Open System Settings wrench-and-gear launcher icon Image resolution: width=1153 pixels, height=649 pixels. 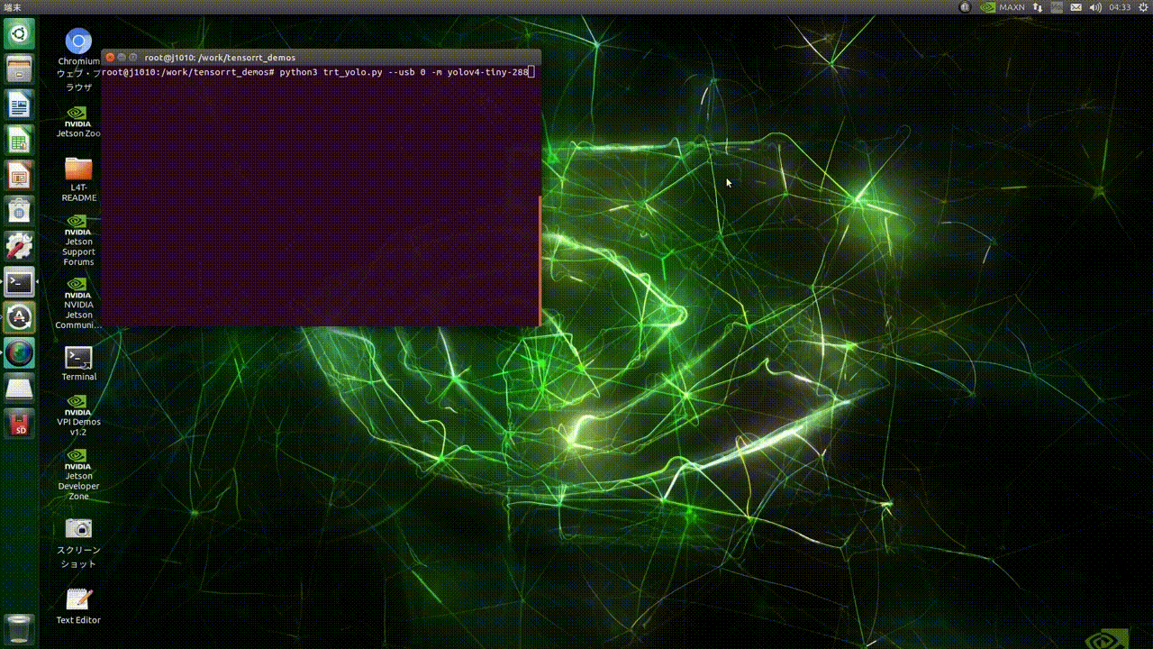19,245
